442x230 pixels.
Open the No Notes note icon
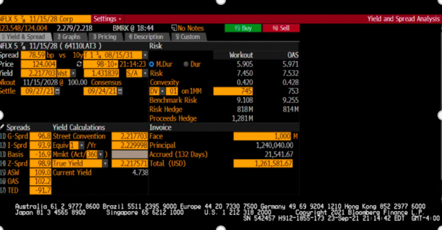tap(174, 28)
